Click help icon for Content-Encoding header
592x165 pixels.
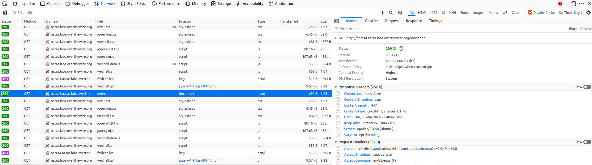tap(338, 99)
